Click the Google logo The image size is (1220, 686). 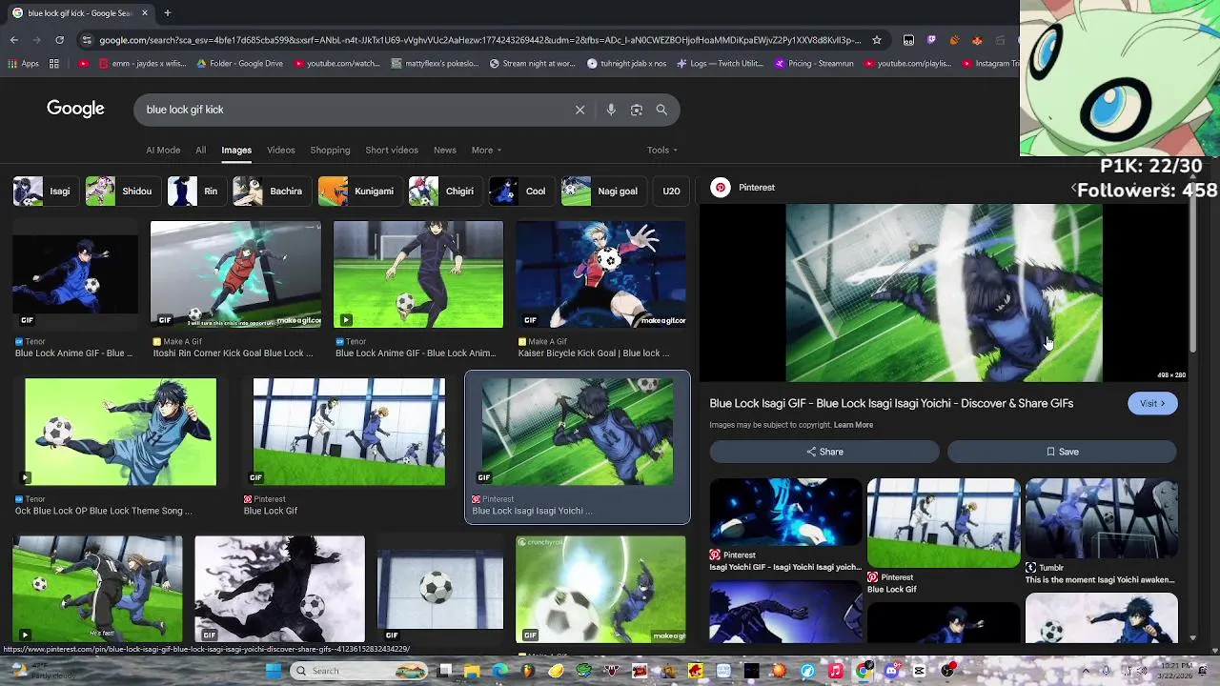[x=75, y=109]
